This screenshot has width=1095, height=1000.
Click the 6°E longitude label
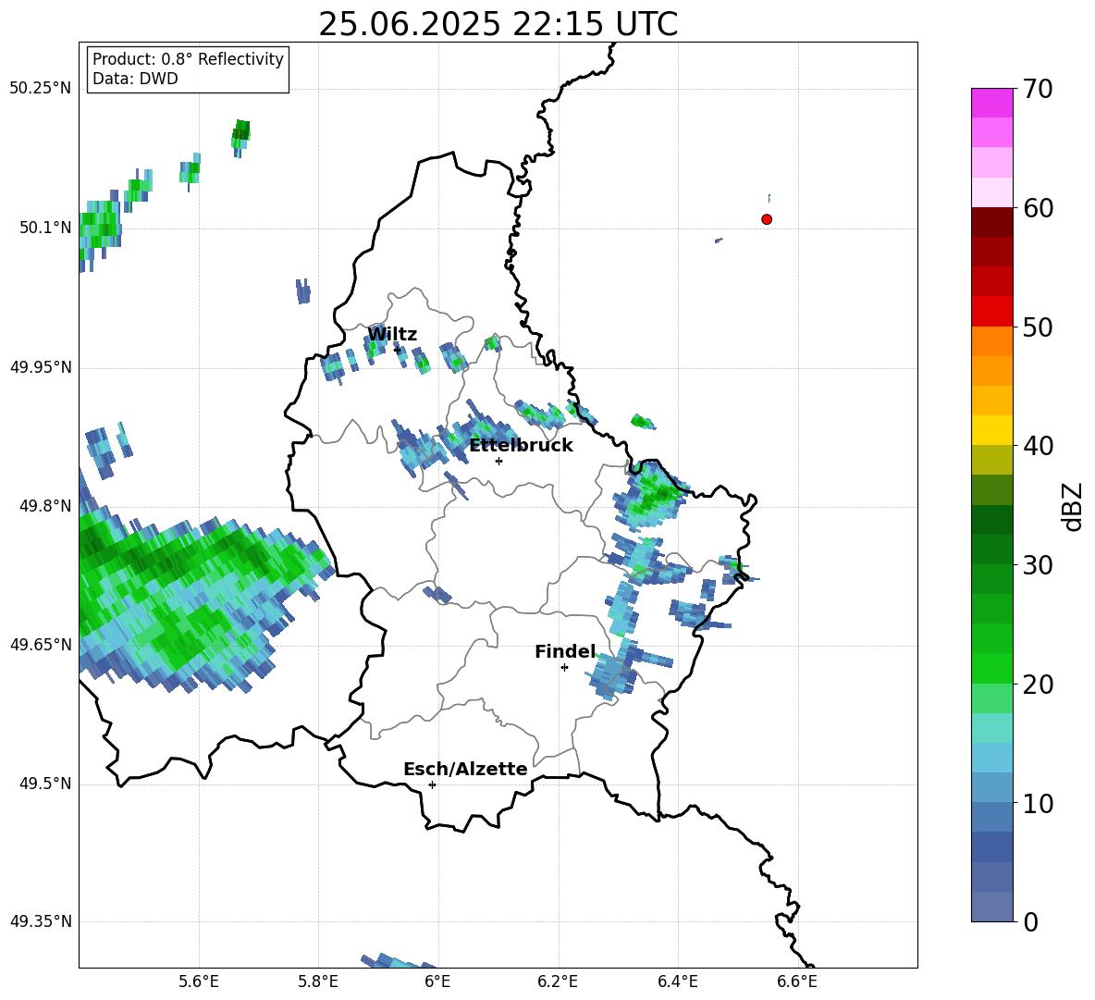point(437,981)
